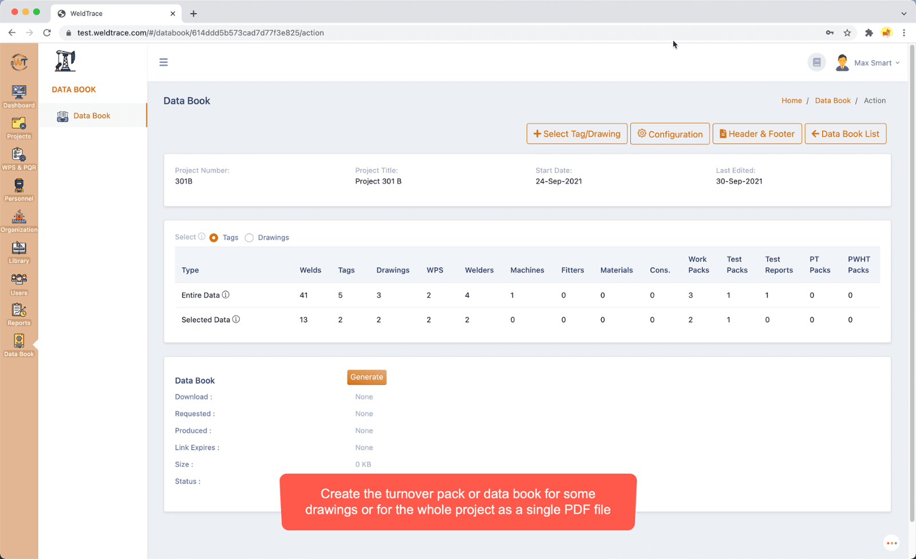The width and height of the screenshot is (916, 559).
Task: Select the Drawings radio button
Action: tap(249, 237)
